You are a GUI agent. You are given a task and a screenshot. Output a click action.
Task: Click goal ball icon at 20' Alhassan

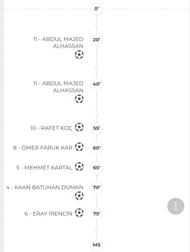(x=79, y=55)
